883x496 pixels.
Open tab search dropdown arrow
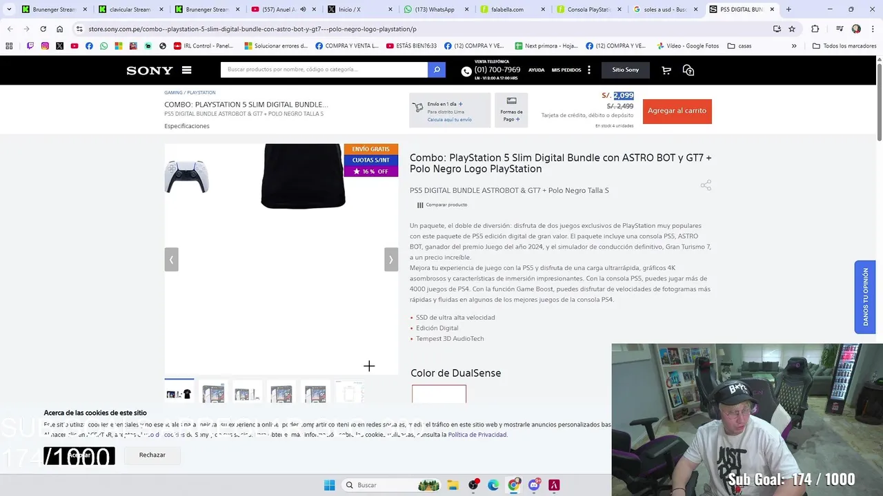(9, 9)
